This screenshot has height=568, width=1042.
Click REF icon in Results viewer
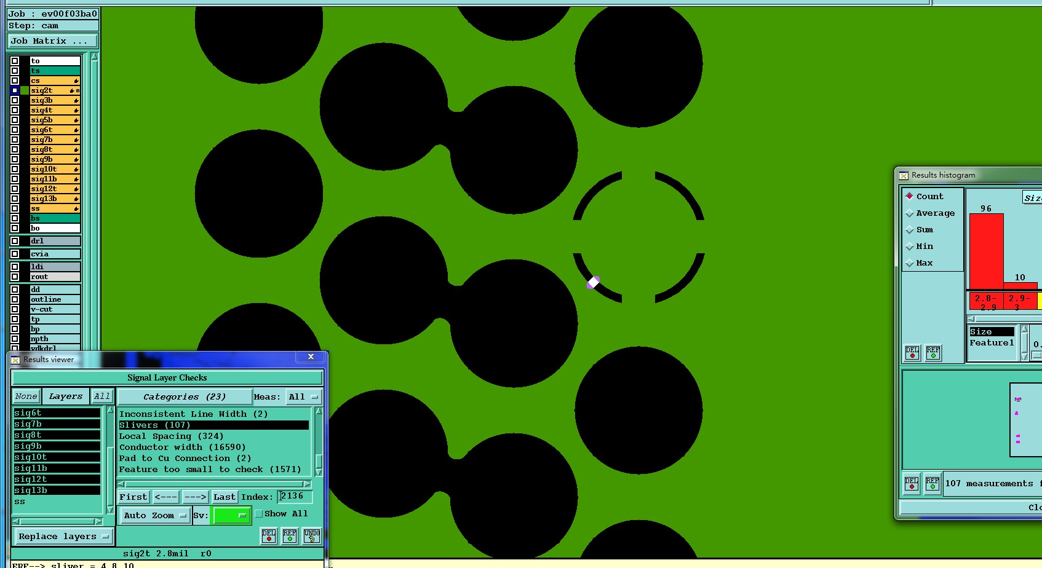point(290,536)
